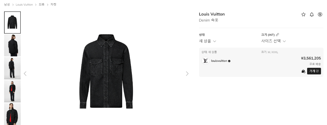Go to the next product image

187,74
